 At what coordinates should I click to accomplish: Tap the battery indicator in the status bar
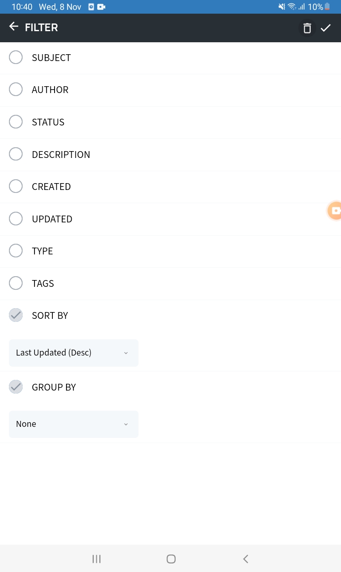[327, 7]
